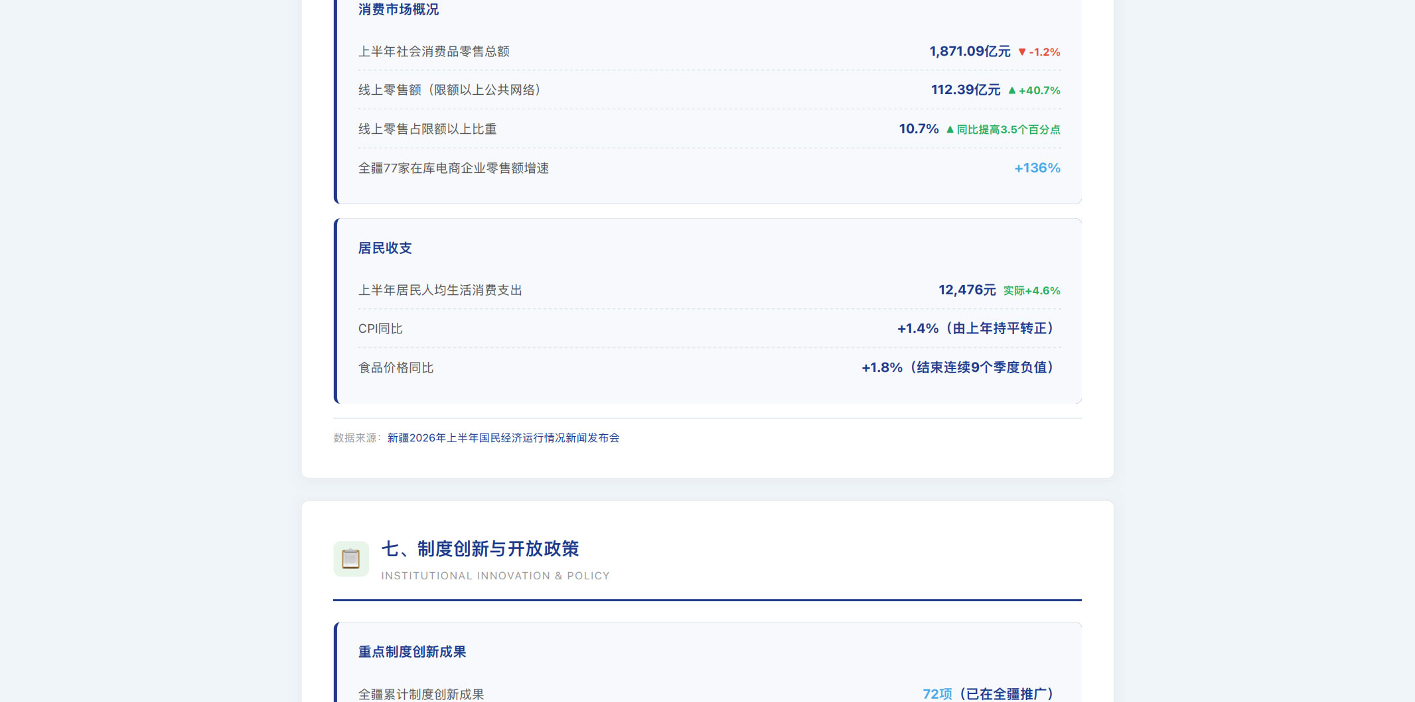Select the 七、制度创新与开放政策 heading
Viewport: 1415px width, 702px height.
coord(480,549)
